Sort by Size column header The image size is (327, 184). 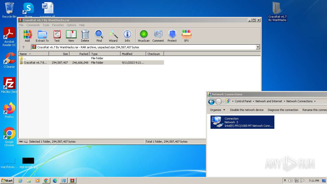(59, 54)
